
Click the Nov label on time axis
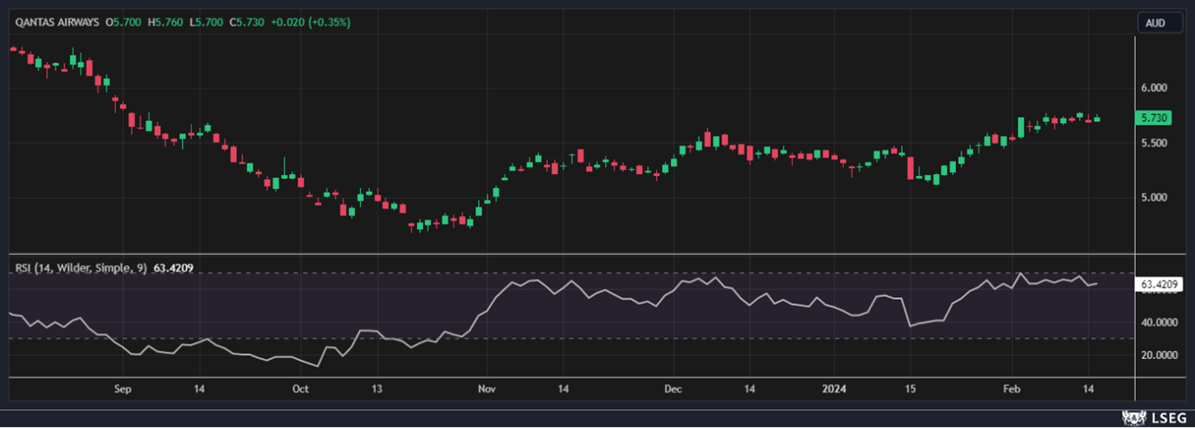click(486, 389)
